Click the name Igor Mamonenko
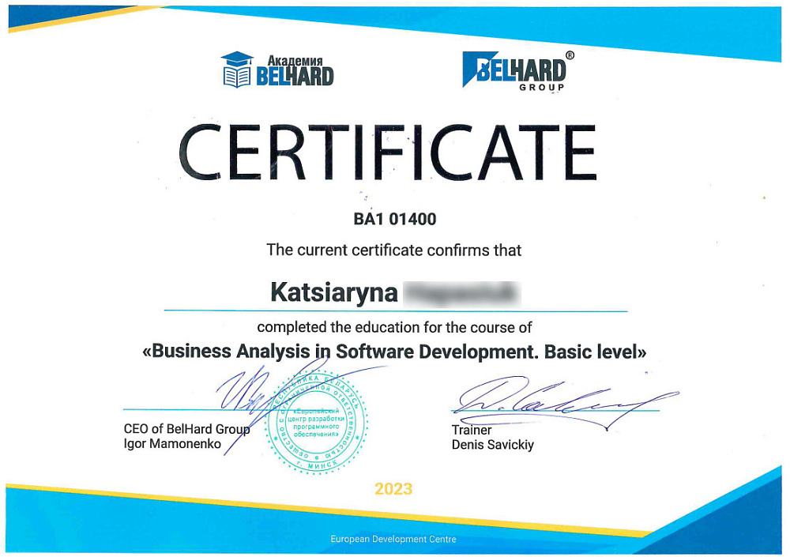The width and height of the screenshot is (790, 557). tap(172, 444)
